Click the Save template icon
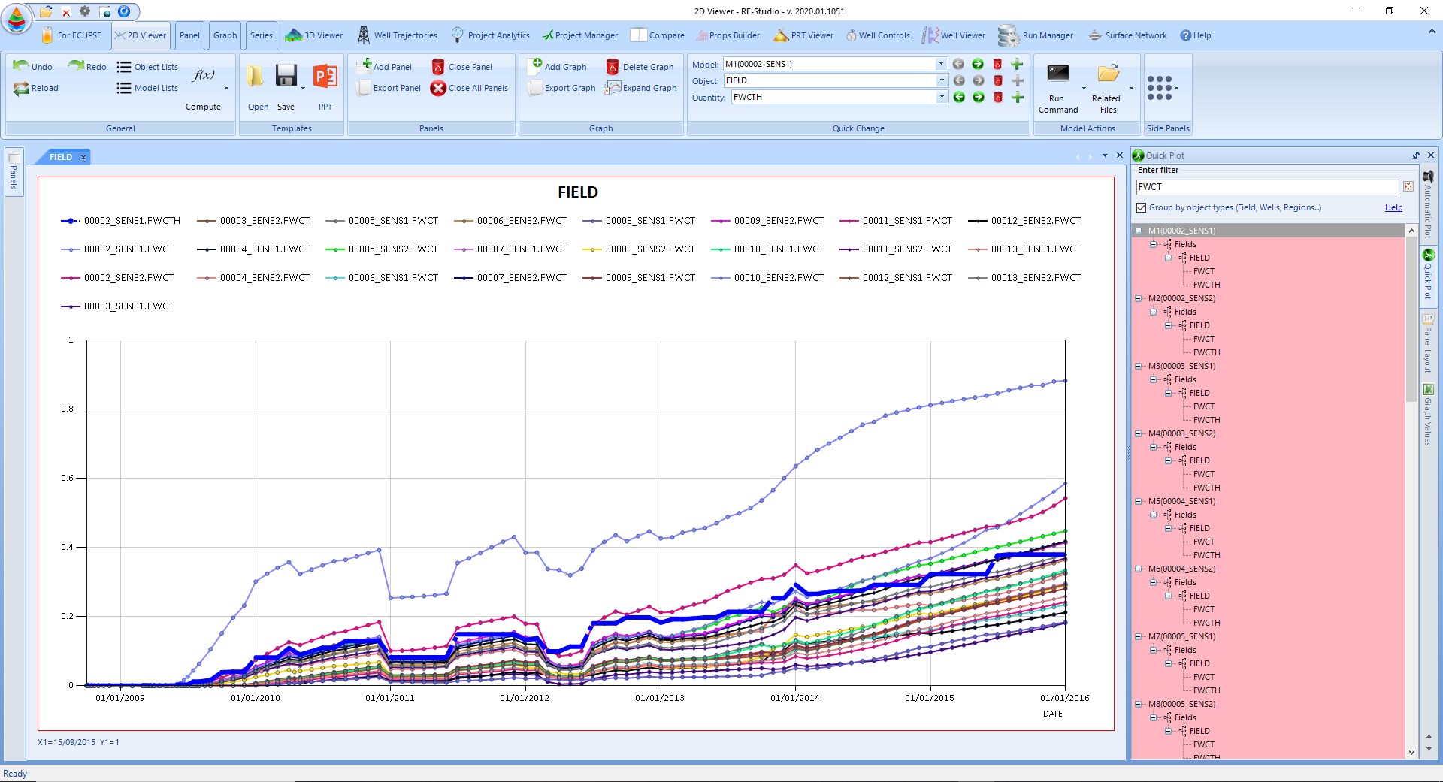 [286, 77]
